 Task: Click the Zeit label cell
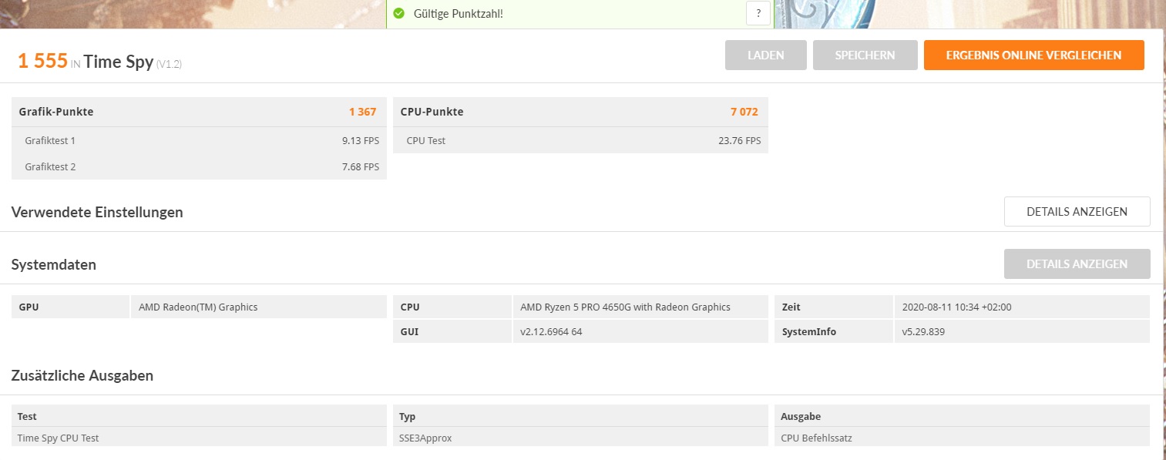click(x=834, y=307)
